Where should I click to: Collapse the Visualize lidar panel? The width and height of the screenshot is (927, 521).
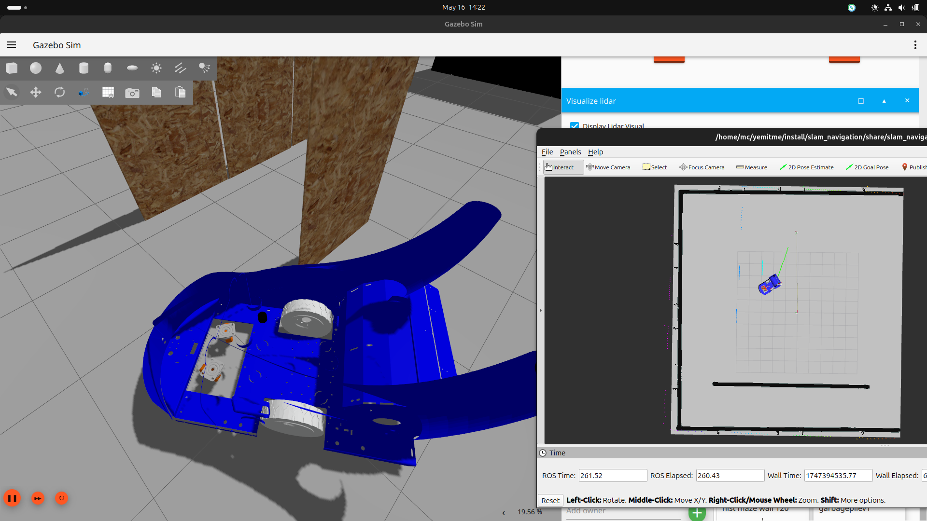tap(884, 101)
